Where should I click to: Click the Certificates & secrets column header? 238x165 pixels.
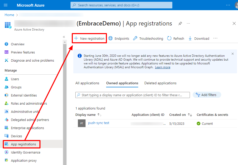(x=212, y=115)
